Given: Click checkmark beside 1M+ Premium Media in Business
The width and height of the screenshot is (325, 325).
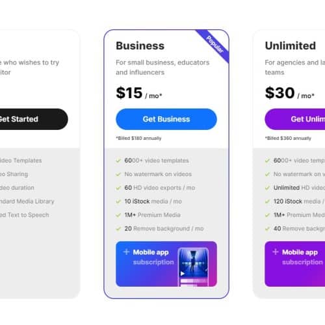Looking at the screenshot, I should 118,215.
